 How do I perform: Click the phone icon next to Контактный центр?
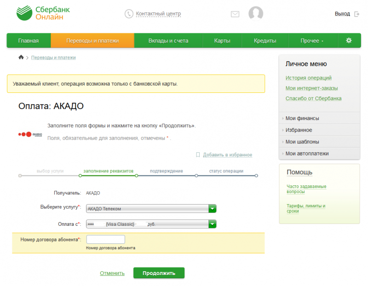point(129,14)
